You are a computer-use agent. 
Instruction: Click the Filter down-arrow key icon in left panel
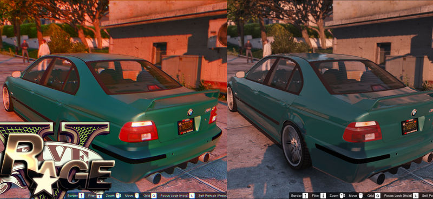(x=100, y=196)
